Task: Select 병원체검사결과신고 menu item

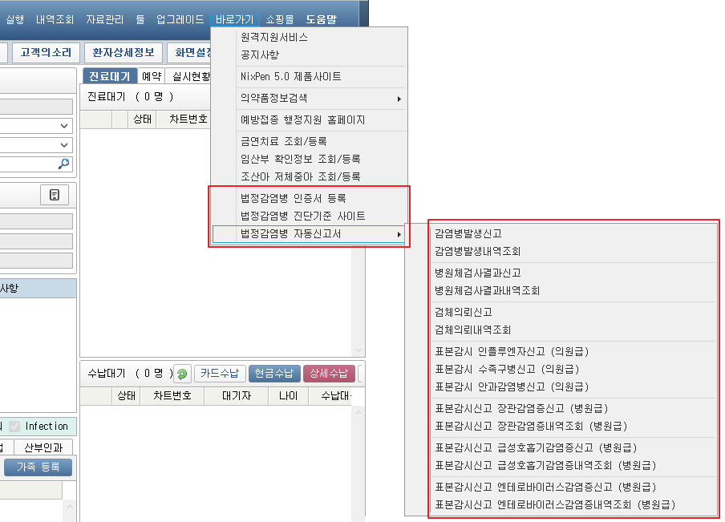Action: click(x=477, y=273)
